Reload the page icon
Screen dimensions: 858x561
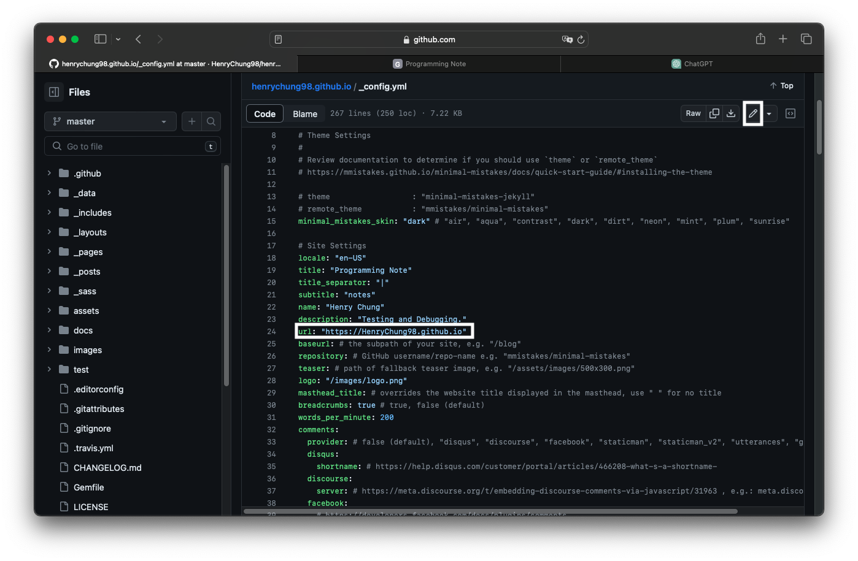click(581, 39)
